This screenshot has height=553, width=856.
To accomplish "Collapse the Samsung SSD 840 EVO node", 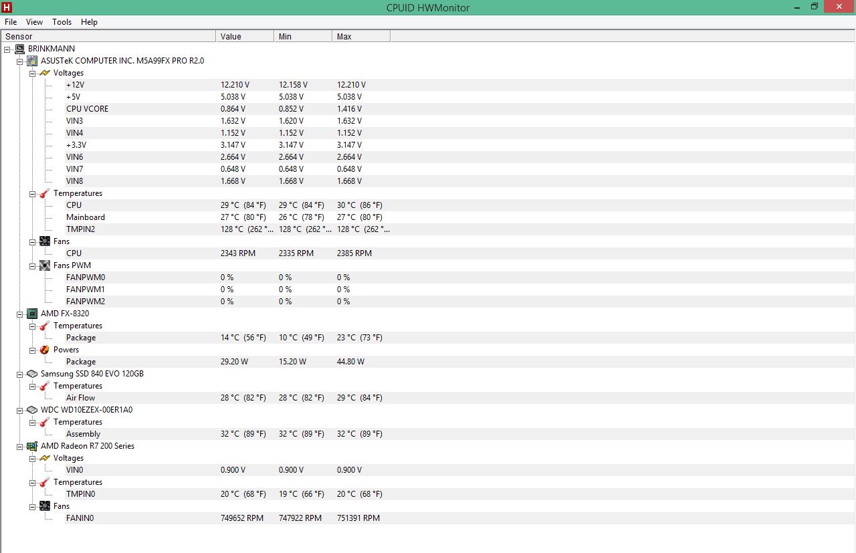I will tap(20, 374).
